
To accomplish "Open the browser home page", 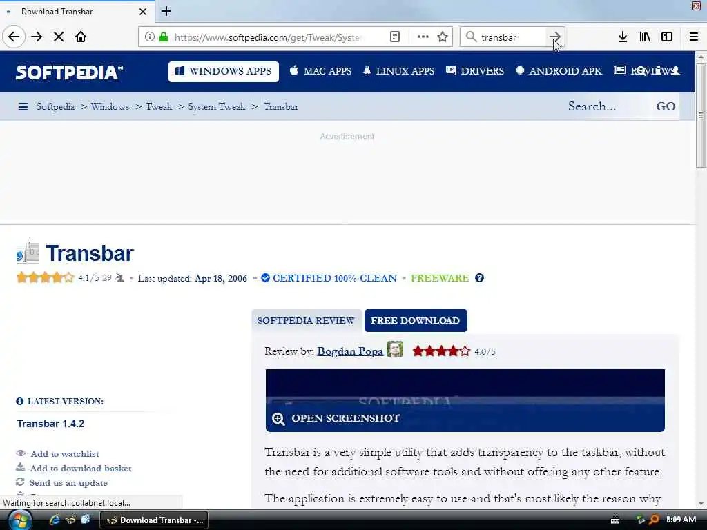I will [81, 37].
